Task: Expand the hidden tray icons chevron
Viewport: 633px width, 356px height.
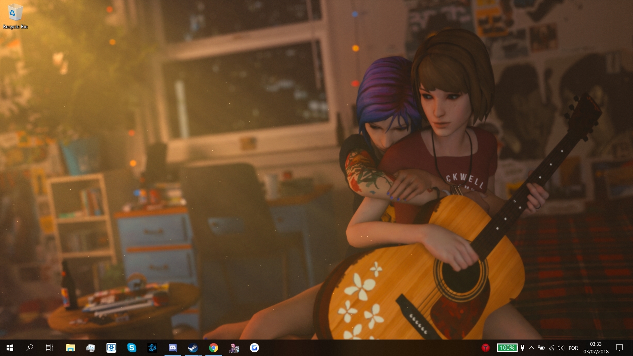Action: click(531, 348)
